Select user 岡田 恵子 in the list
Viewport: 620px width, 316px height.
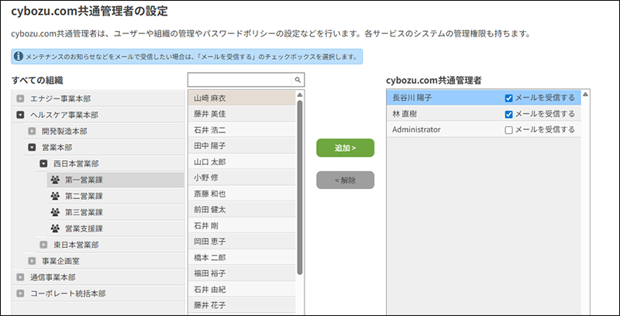(242, 242)
